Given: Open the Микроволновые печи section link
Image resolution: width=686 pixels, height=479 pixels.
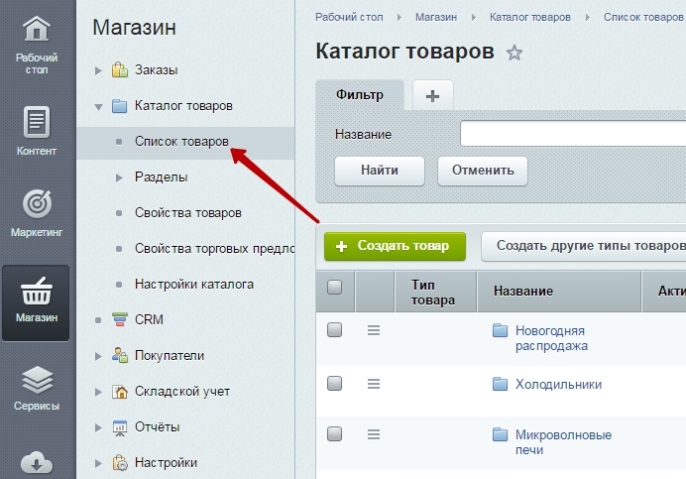Looking at the screenshot, I should [563, 442].
